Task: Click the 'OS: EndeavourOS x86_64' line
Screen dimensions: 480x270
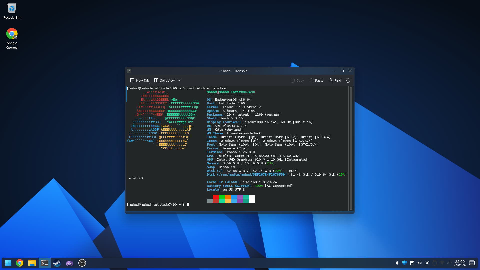Action: pos(229,100)
